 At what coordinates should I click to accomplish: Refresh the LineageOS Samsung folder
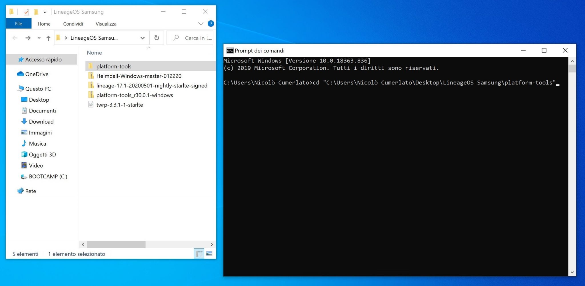157,38
